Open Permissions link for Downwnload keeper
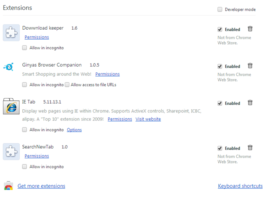 click(x=37, y=37)
